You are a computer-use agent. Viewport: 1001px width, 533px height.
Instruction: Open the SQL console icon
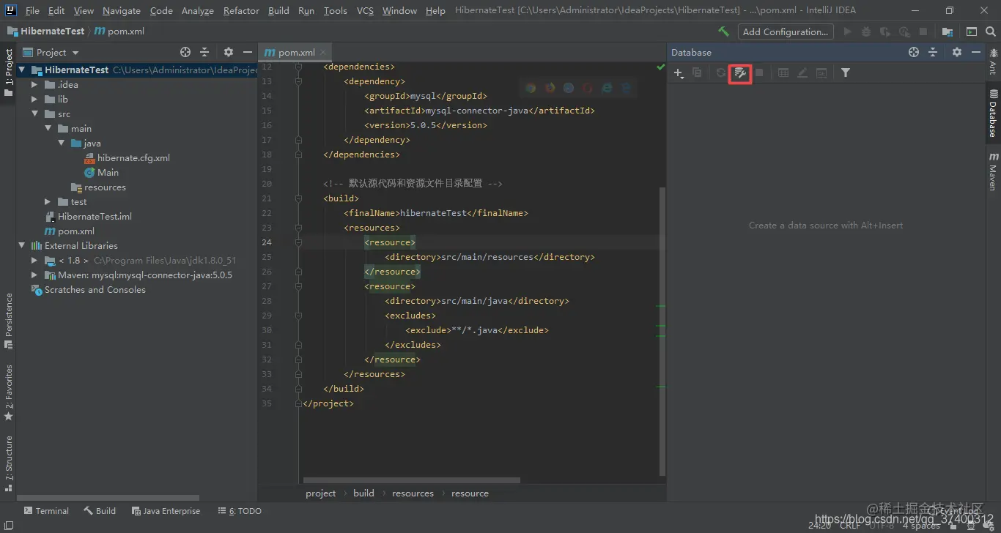point(821,73)
